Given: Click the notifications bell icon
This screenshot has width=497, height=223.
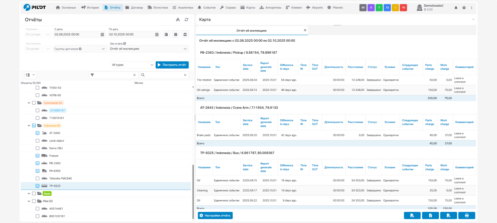Looking at the screenshot, I should click(x=456, y=8).
